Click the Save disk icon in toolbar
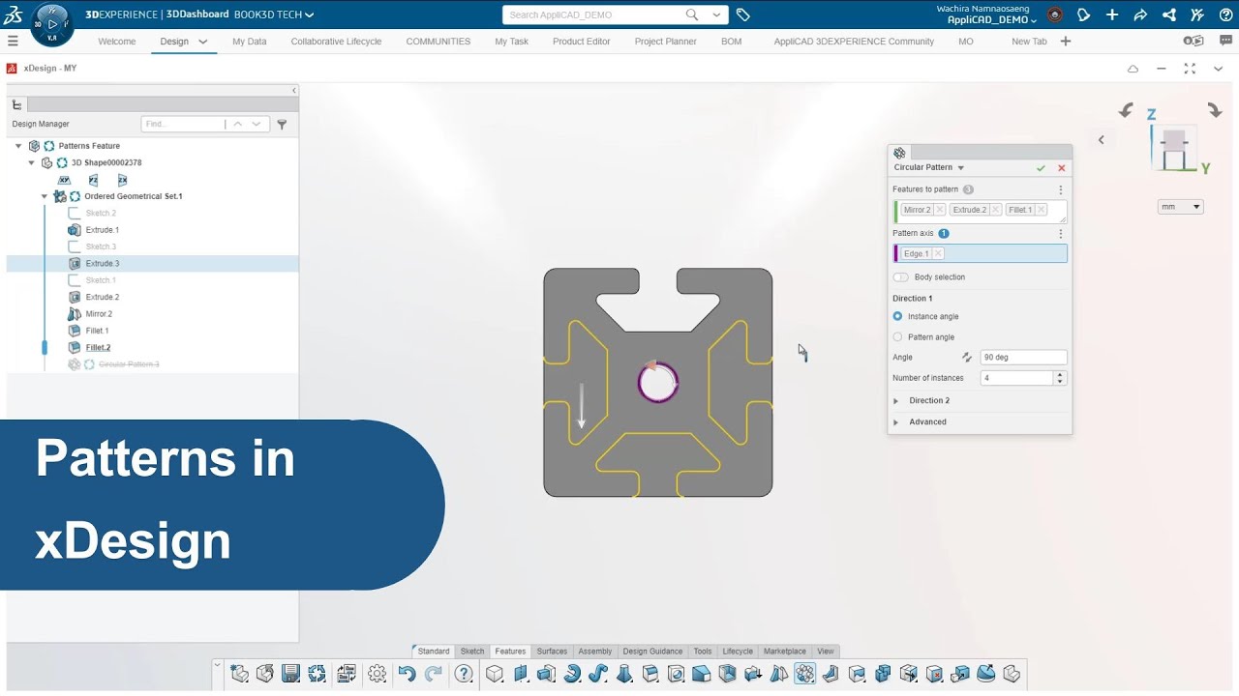 coord(290,674)
